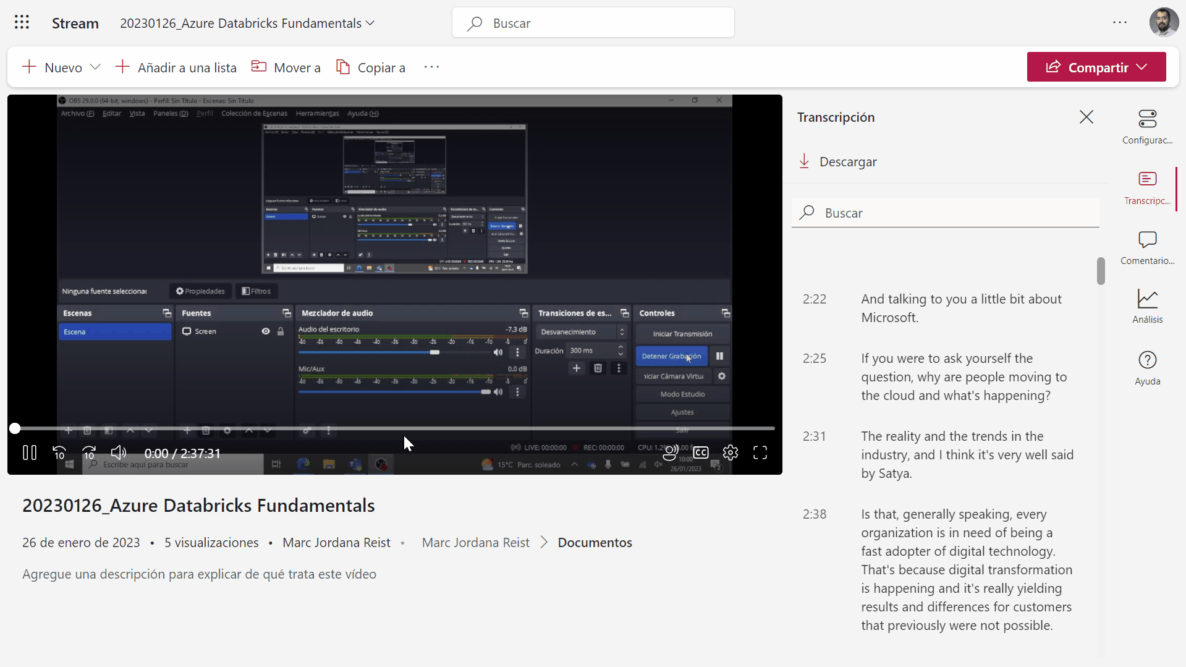Image resolution: width=1186 pixels, height=667 pixels.
Task: Click Ajustes in OBS video
Action: pyautogui.click(x=682, y=412)
